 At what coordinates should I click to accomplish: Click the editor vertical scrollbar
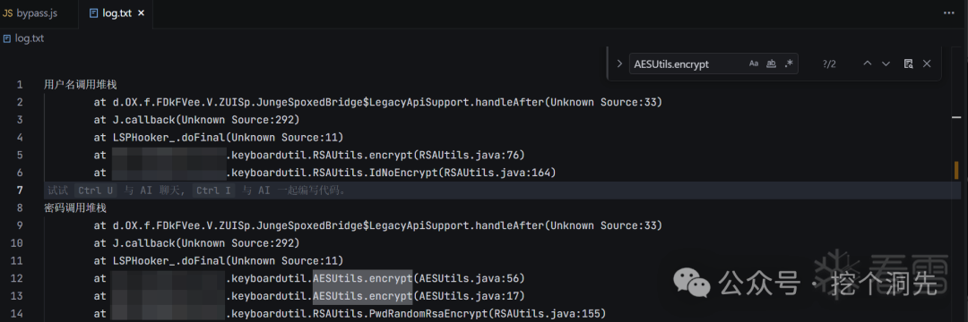point(957,185)
